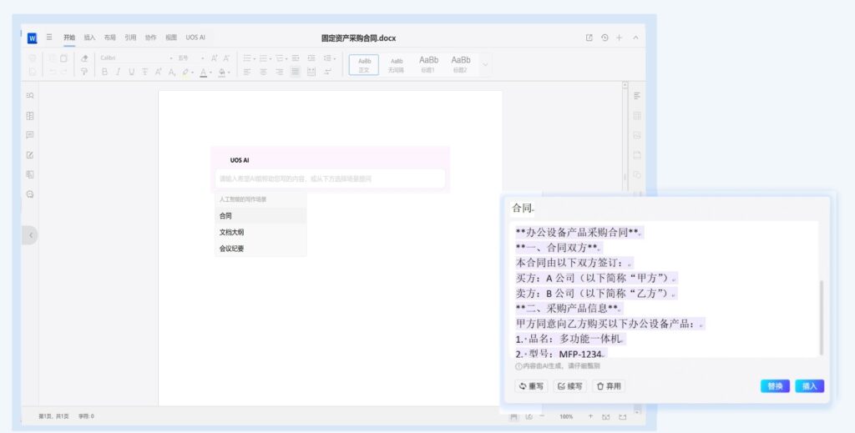Click the font color swatch button
Viewport: 855px width, 433px height.
click(203, 73)
